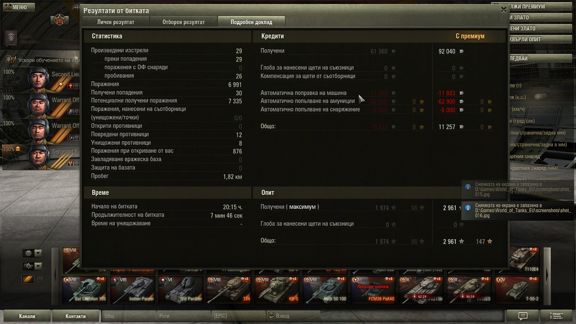Open the Контакти button
576x324 pixels.
tap(75, 316)
